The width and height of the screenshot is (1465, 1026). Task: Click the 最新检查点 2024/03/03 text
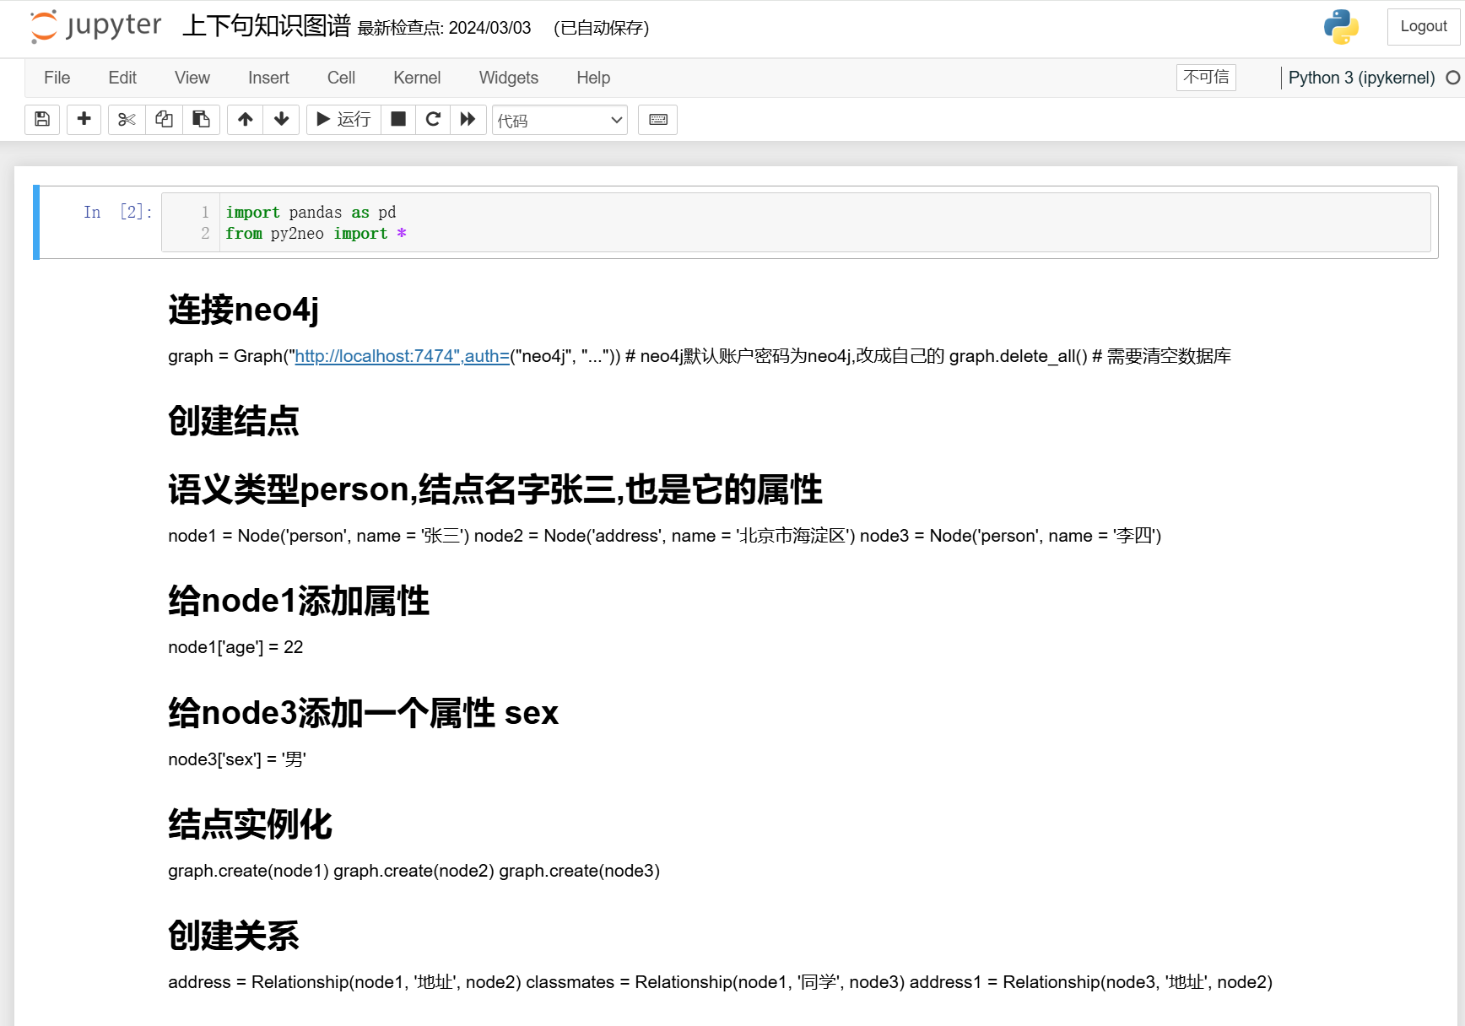click(444, 28)
